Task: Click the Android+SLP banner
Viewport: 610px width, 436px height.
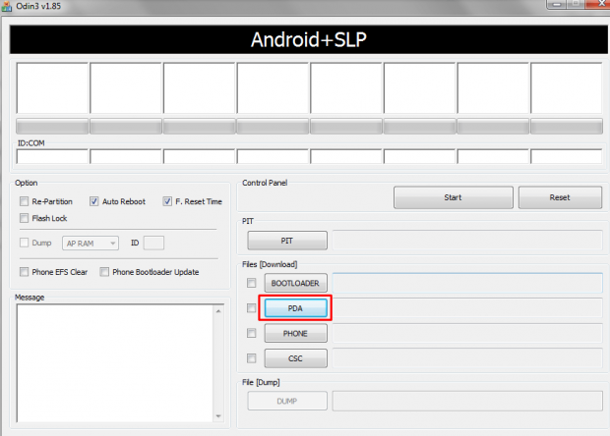Action: click(x=308, y=39)
